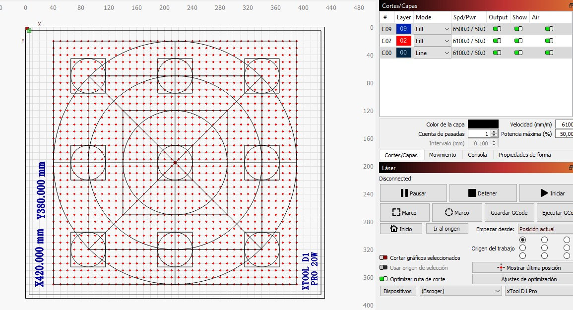Select the top-right Origen del trabajo radio button
The height and width of the screenshot is (310, 573).
pyautogui.click(x=567, y=240)
